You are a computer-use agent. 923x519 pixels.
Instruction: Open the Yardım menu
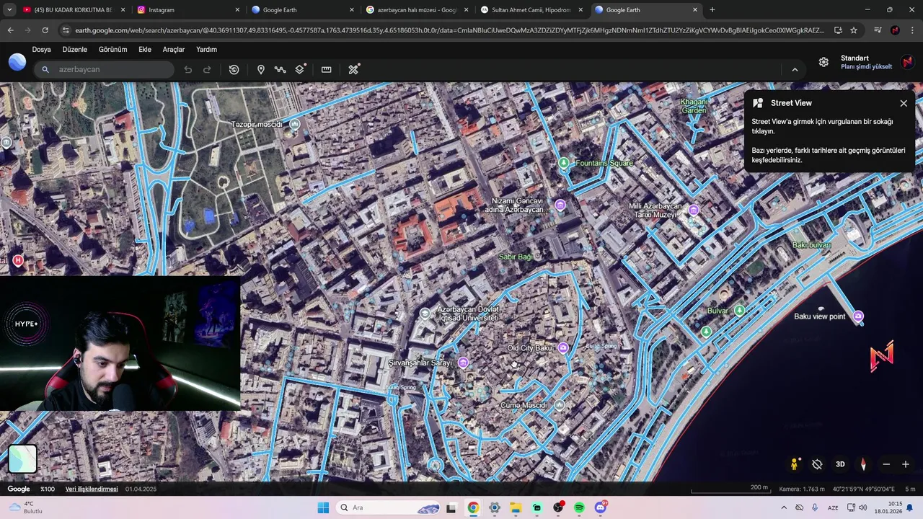[x=206, y=50]
